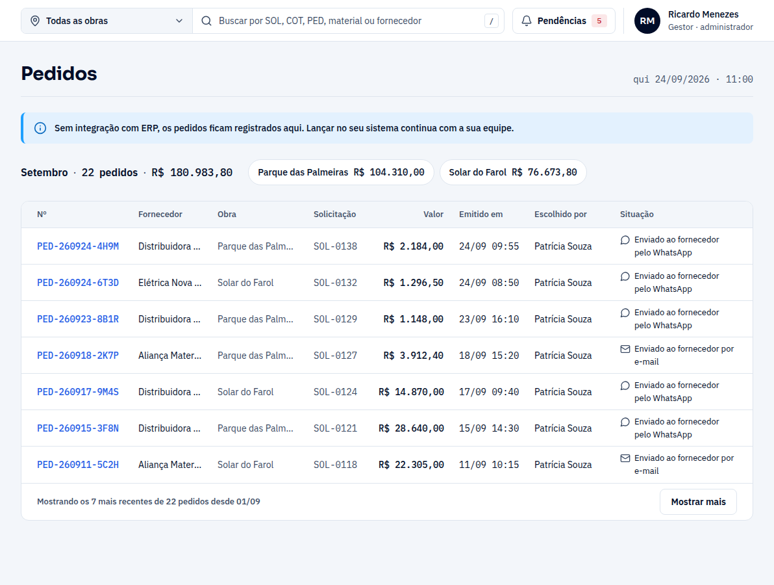774x585 pixels.
Task: Click the search magnifier icon
Action: (x=206, y=21)
